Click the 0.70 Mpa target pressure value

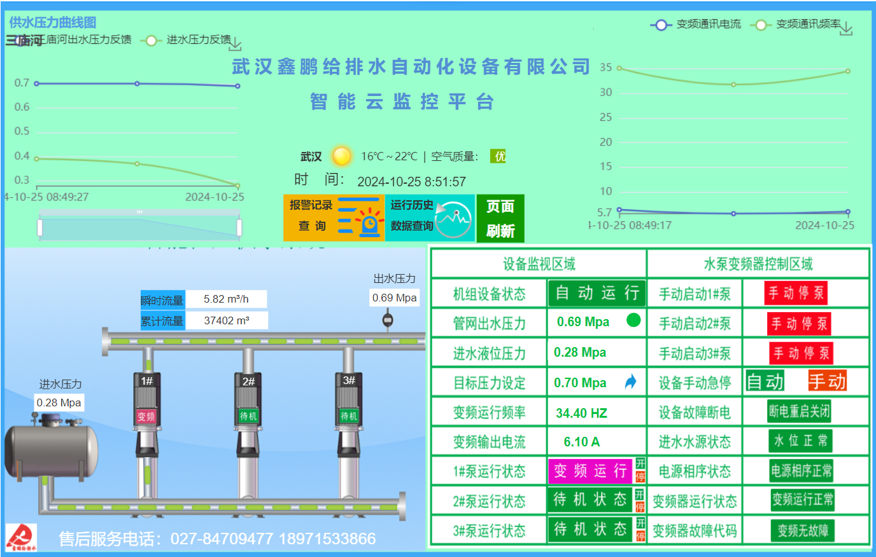pos(580,383)
